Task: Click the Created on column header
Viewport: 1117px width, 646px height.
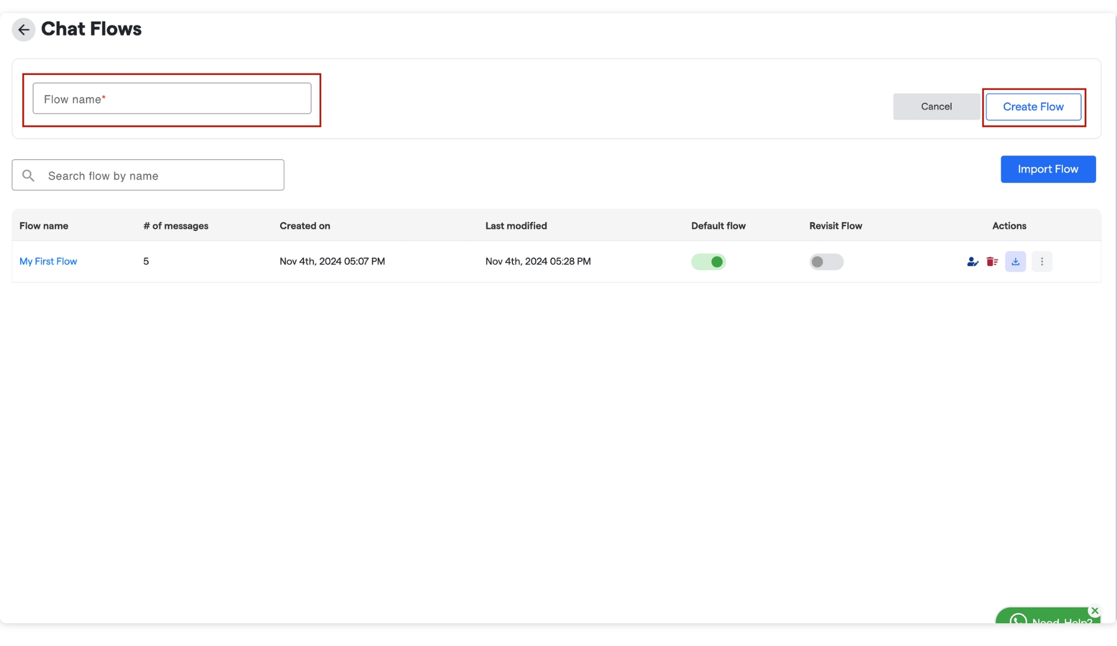Action: pos(305,226)
